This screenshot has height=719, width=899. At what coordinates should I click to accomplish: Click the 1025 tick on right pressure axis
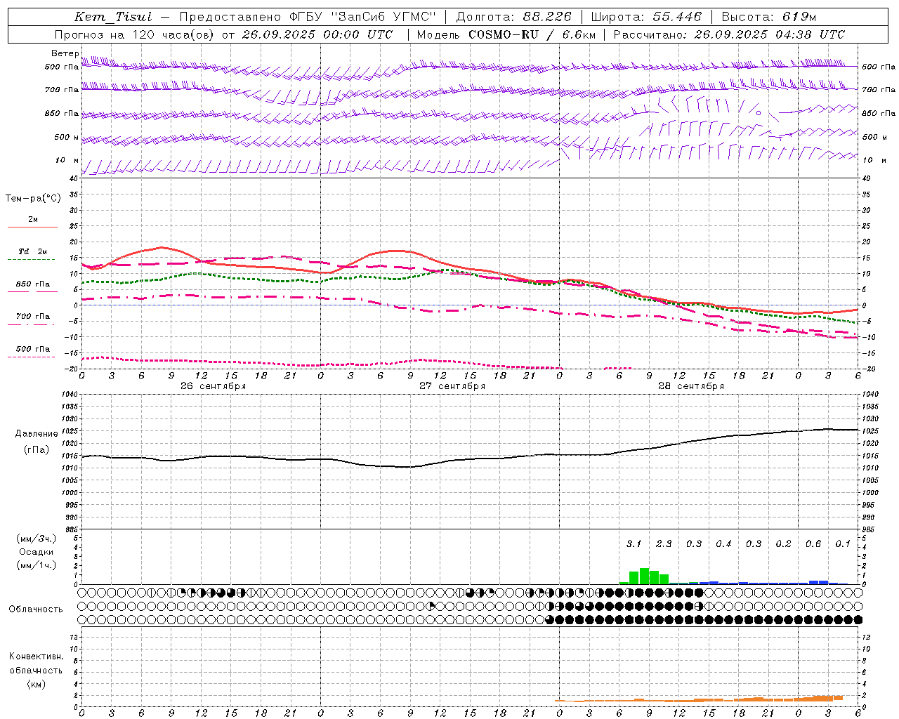(870, 431)
